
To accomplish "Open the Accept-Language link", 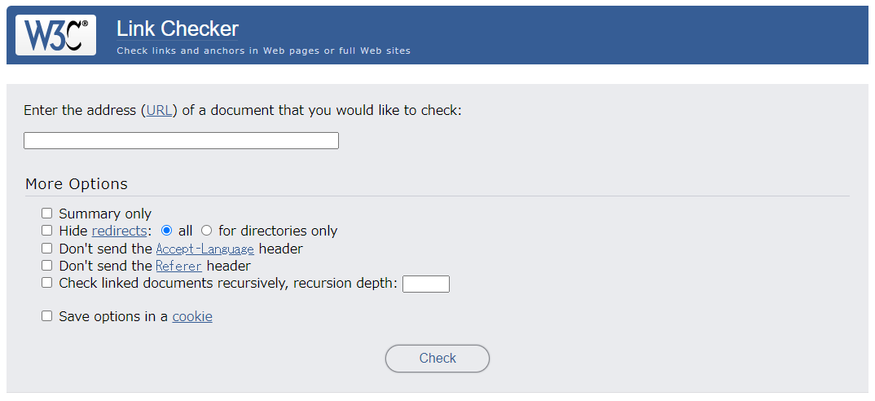I will 204,249.
